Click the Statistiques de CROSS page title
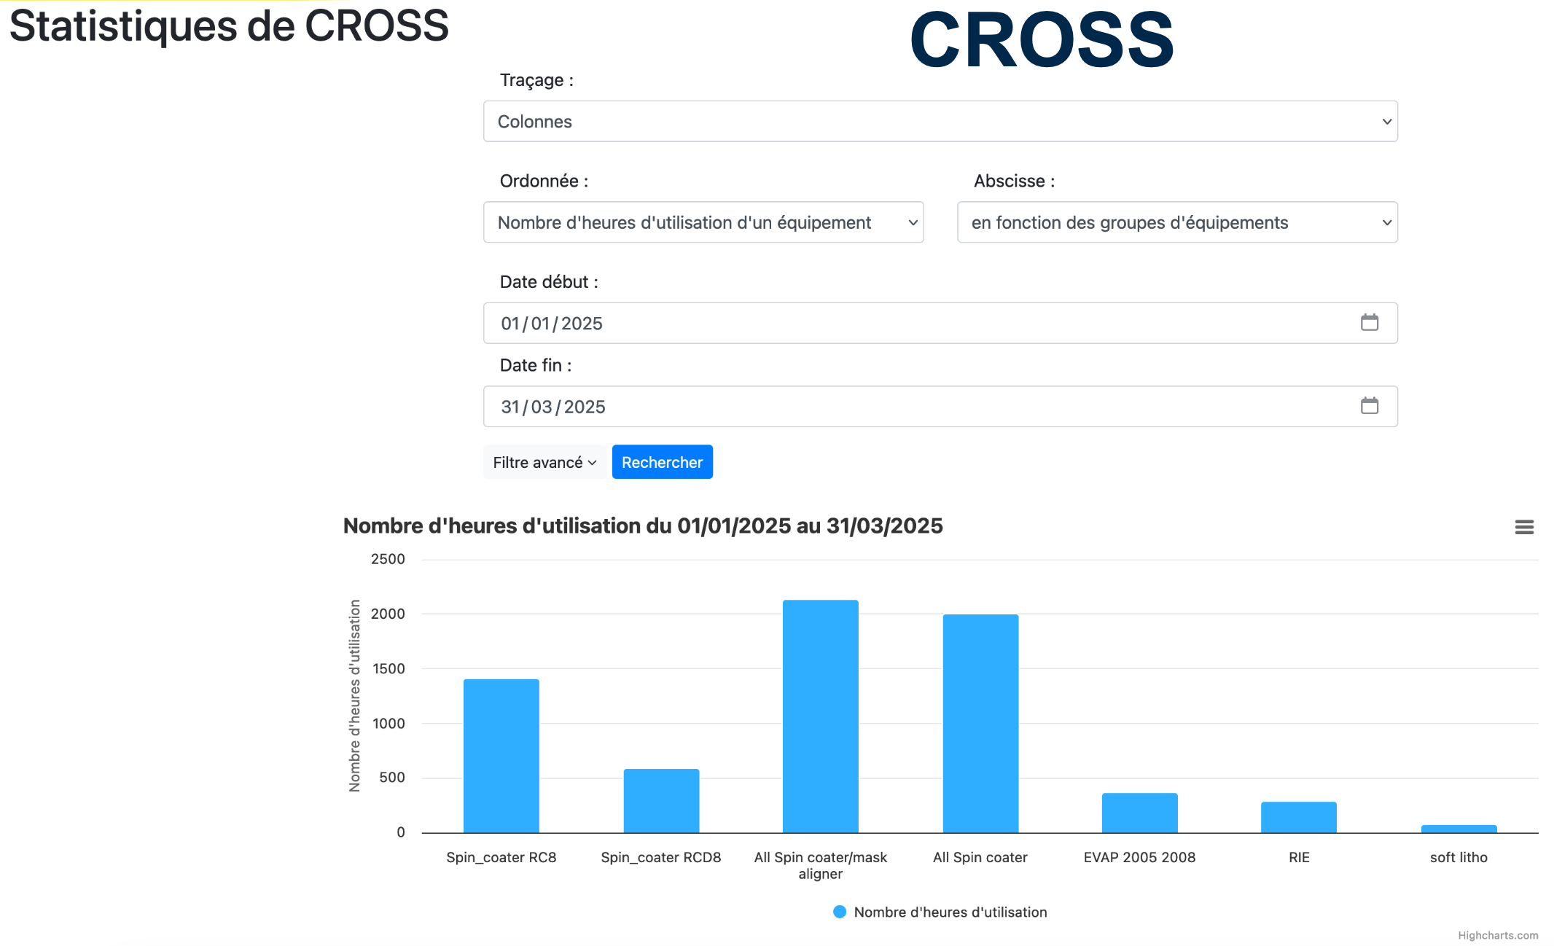 coord(229,26)
